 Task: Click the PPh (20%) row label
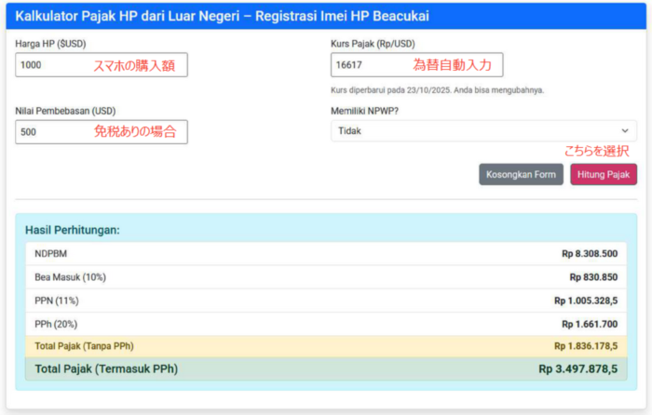[x=57, y=324]
